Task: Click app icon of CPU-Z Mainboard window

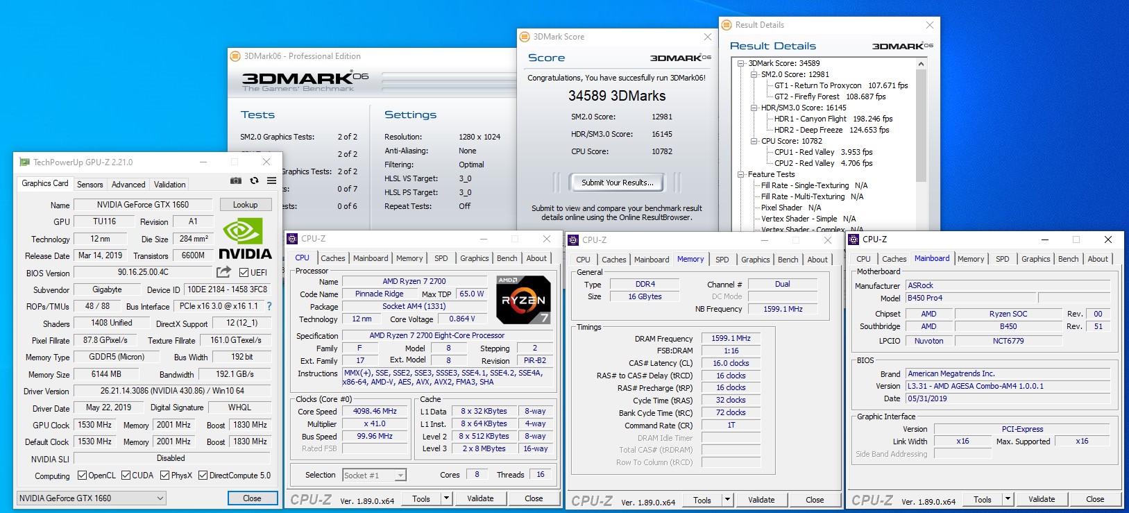Action: point(854,239)
